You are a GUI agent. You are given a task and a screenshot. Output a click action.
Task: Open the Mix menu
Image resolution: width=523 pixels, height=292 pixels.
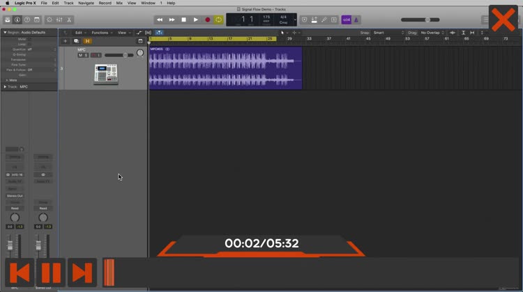point(119,3)
